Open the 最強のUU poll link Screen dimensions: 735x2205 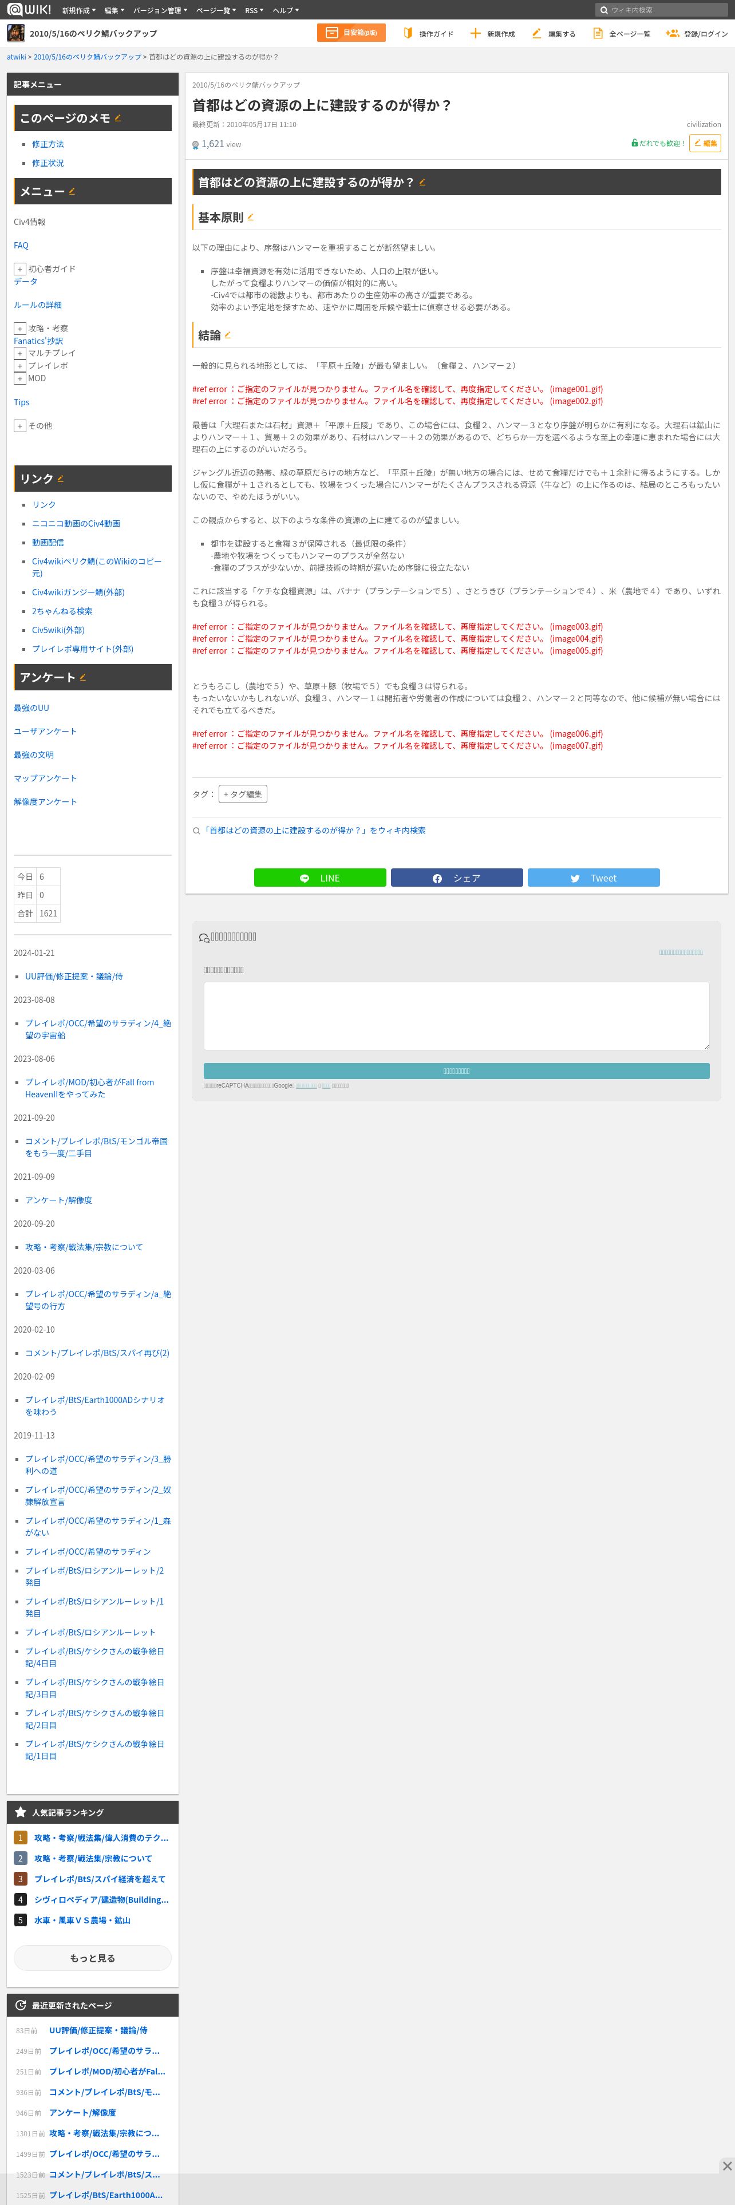point(31,708)
